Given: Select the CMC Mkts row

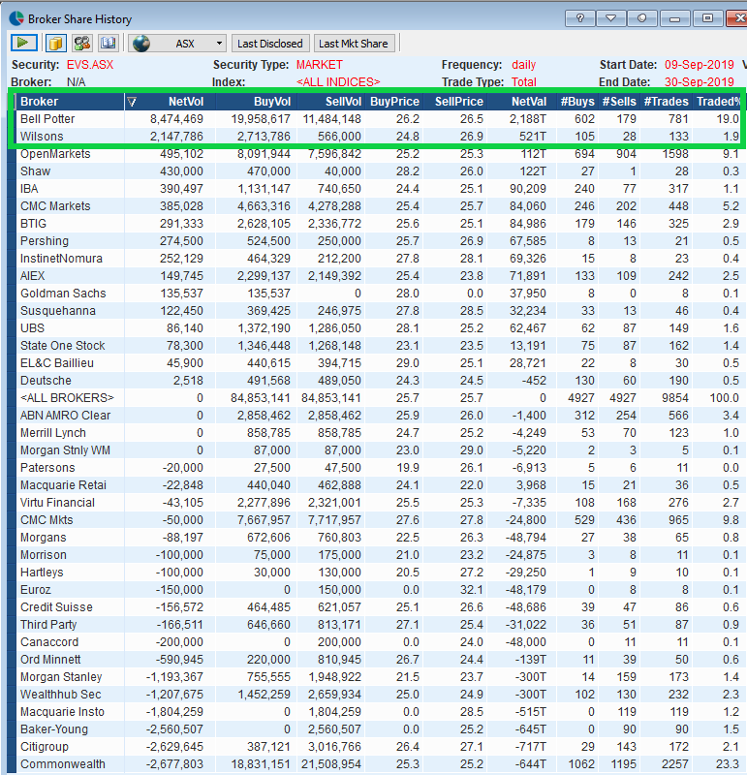Looking at the screenshot, I should click(x=379, y=520).
